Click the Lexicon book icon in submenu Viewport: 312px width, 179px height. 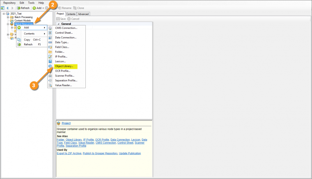point(50,61)
